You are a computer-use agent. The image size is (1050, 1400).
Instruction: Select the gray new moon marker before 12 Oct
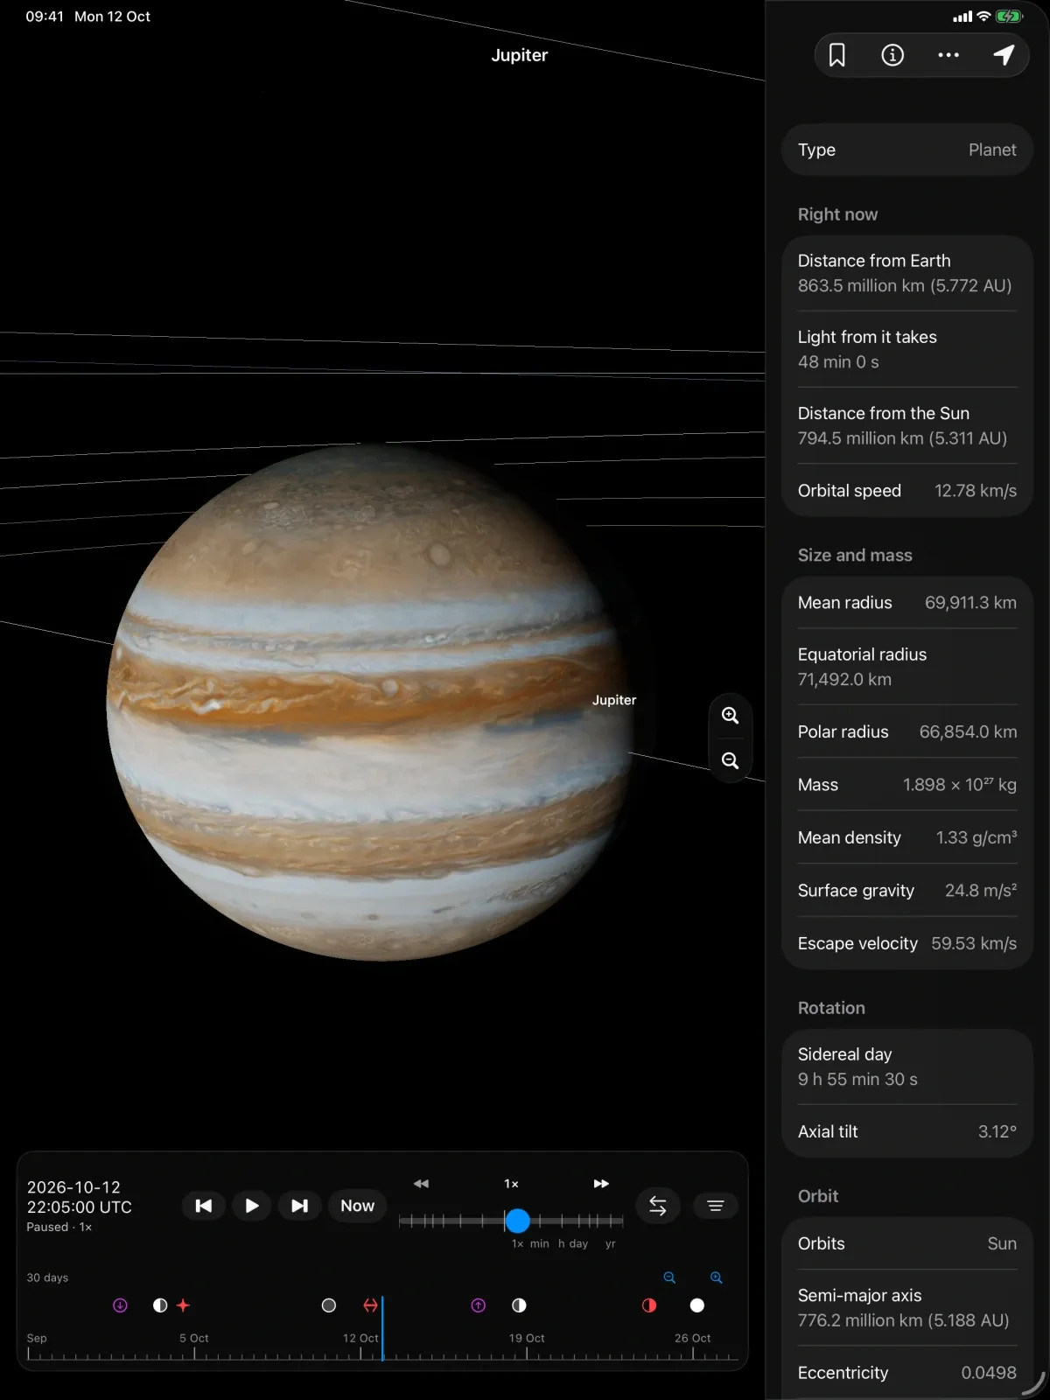pos(329,1305)
